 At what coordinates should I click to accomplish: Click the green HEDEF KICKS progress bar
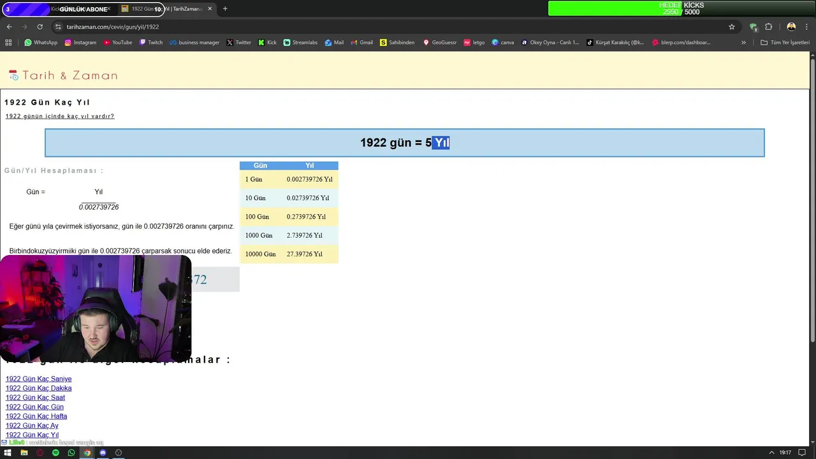tap(681, 8)
